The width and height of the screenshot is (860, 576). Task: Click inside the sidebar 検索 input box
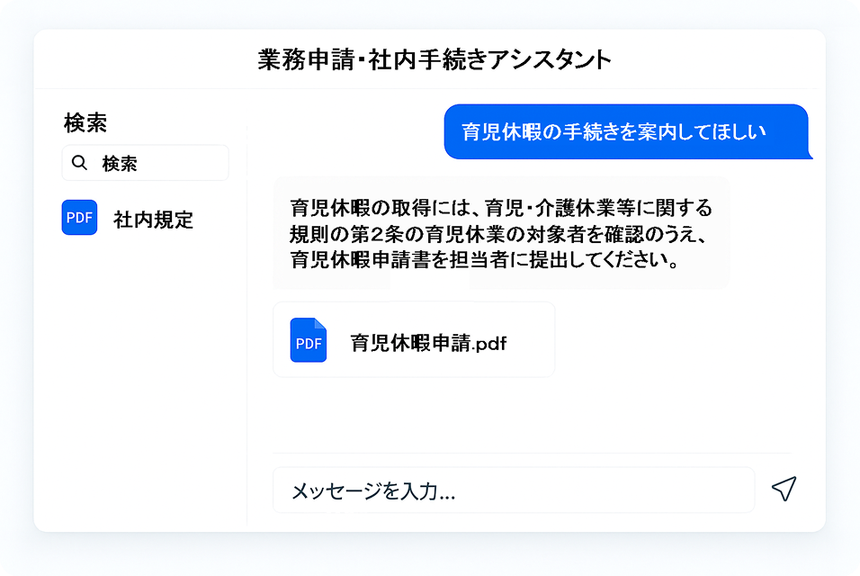pos(144,163)
